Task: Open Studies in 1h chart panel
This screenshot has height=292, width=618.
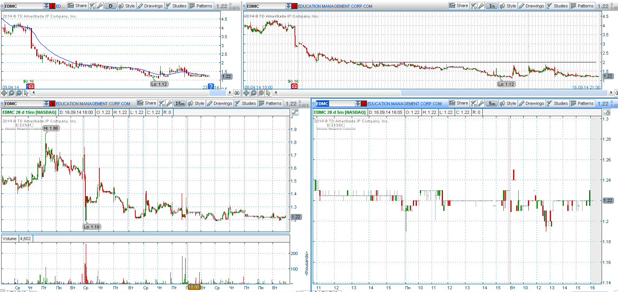Action: (x=558, y=6)
